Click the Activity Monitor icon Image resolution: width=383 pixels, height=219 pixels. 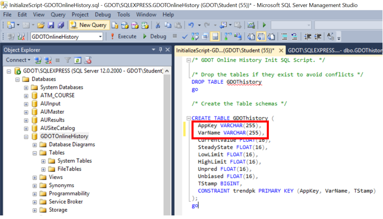click(251, 25)
